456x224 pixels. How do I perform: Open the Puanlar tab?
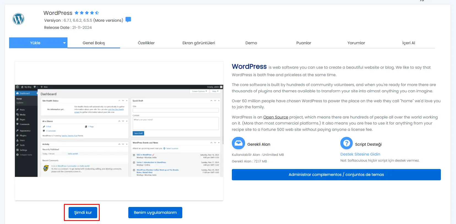(x=304, y=43)
